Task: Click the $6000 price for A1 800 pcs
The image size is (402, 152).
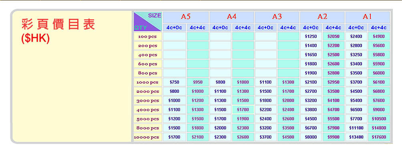Action: 379,73
